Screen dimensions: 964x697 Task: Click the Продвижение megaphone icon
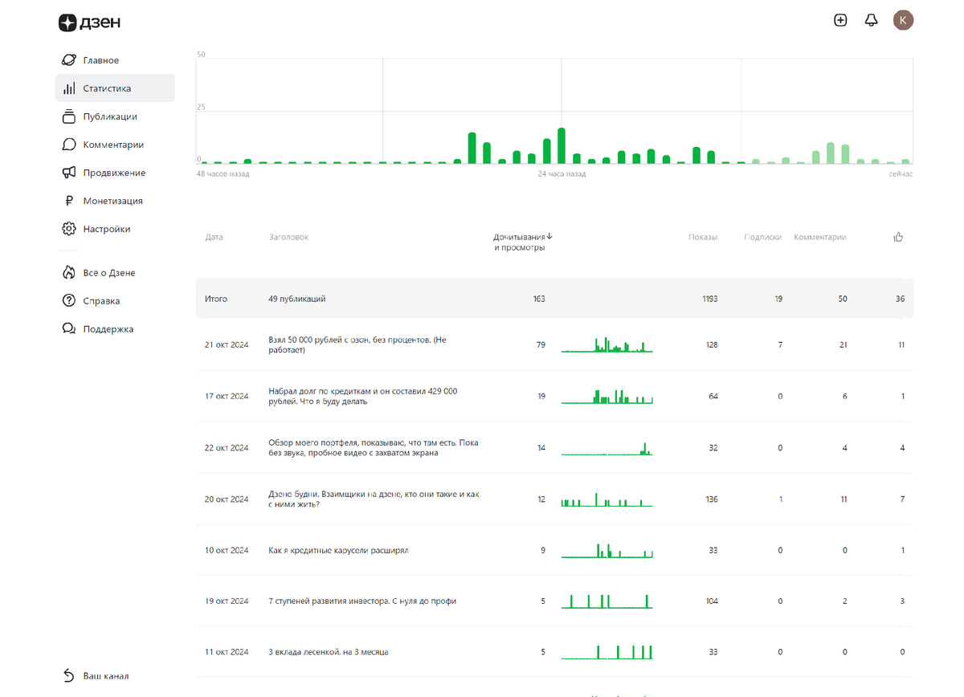click(69, 173)
